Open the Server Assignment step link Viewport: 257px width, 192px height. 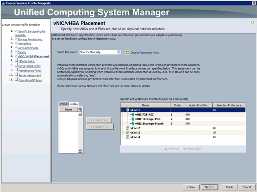pos(30,75)
